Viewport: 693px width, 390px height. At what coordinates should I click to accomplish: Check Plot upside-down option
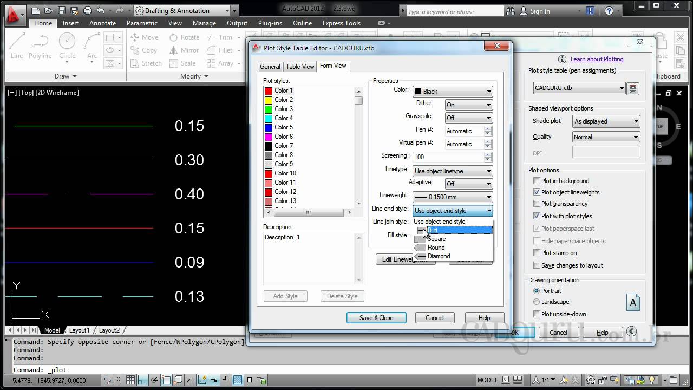[x=537, y=314]
